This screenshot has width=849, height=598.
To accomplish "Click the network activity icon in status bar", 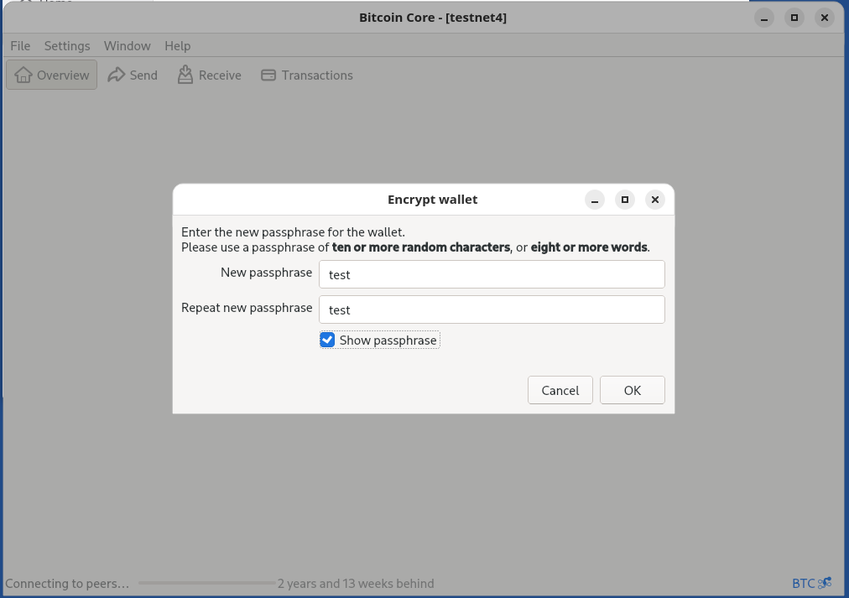I will [x=825, y=583].
